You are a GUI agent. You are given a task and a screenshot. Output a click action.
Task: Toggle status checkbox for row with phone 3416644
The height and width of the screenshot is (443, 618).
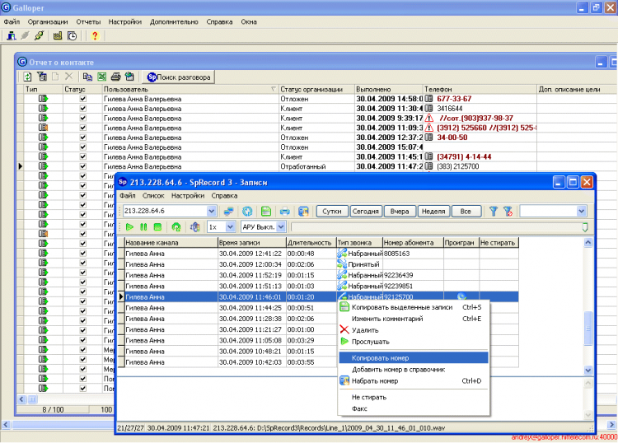82,108
